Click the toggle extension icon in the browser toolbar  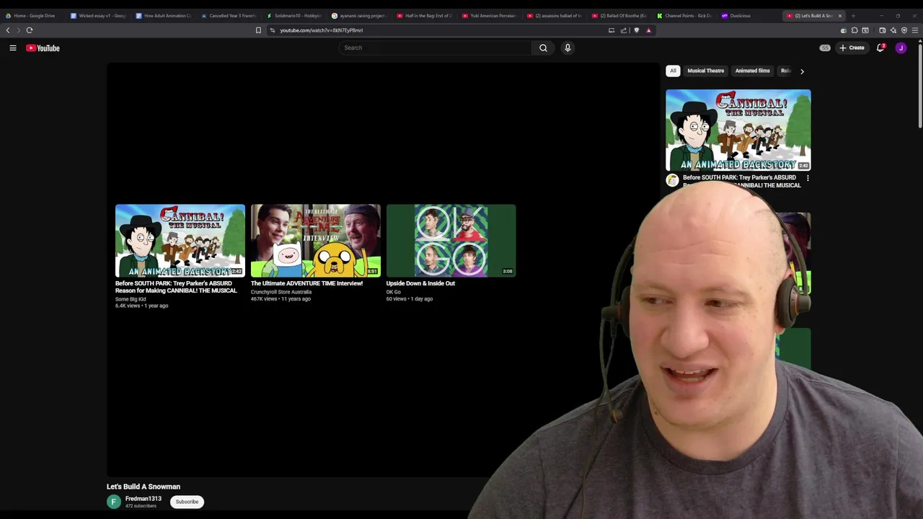844,30
